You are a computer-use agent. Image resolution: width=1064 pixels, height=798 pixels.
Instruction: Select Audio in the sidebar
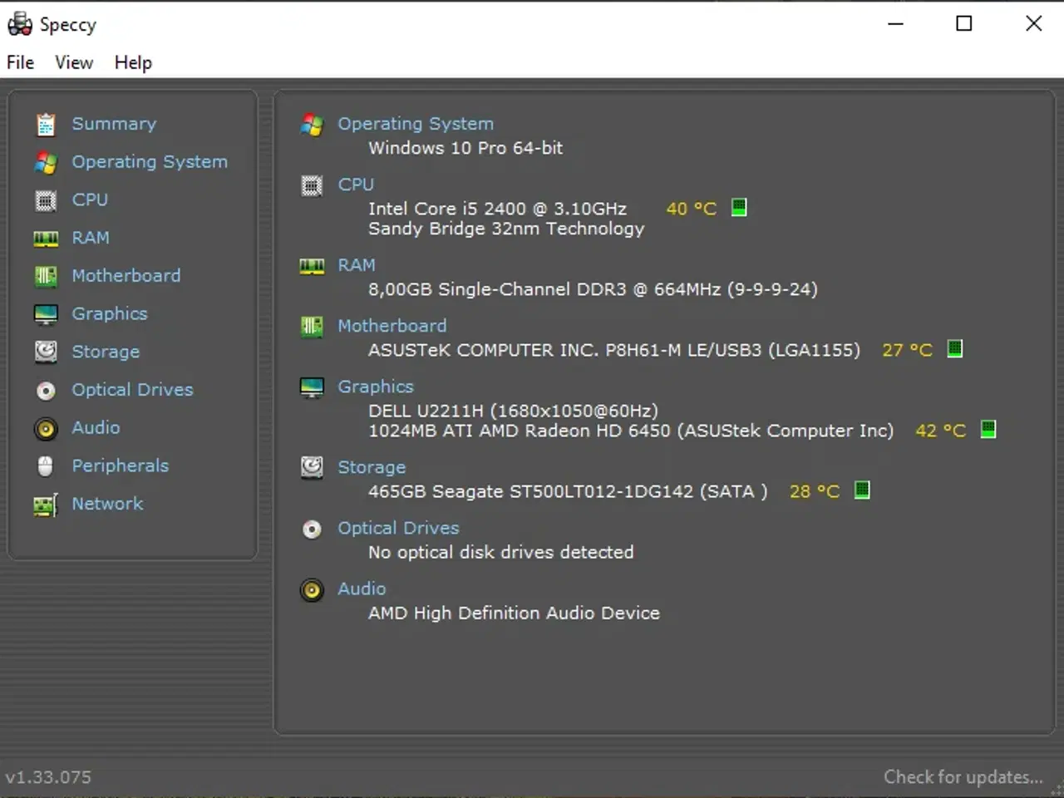[96, 427]
